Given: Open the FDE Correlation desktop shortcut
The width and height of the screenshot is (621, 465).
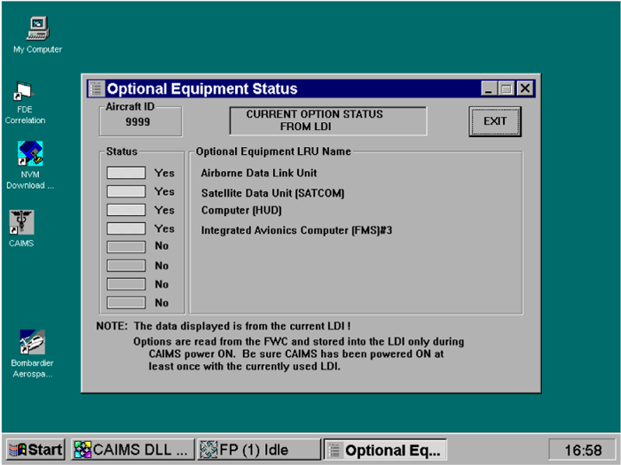Looking at the screenshot, I should [x=25, y=92].
